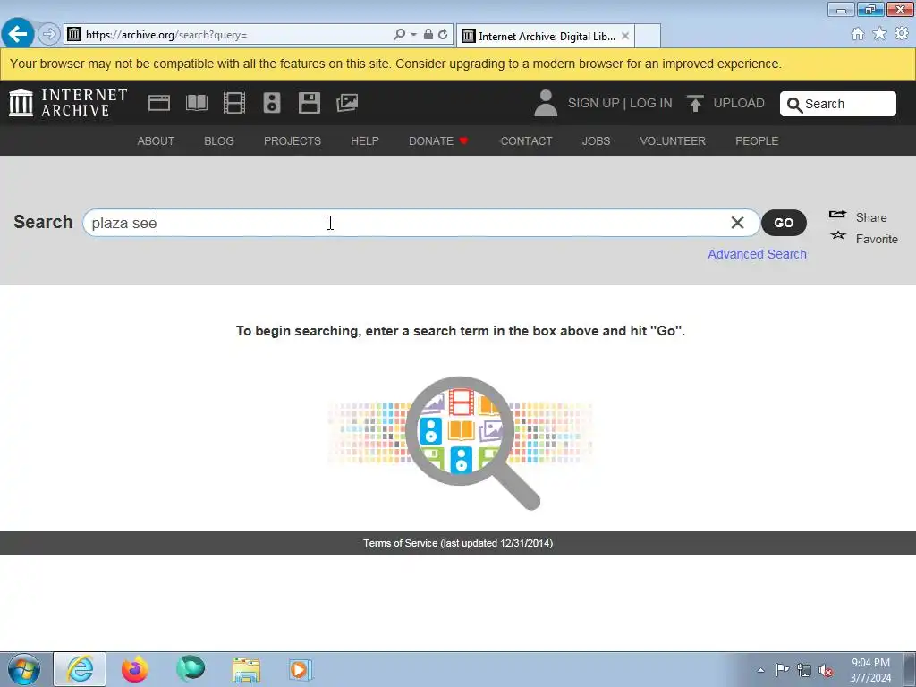Open the PEOPLE menu item
Viewport: 916px width, 687px height.
(757, 140)
